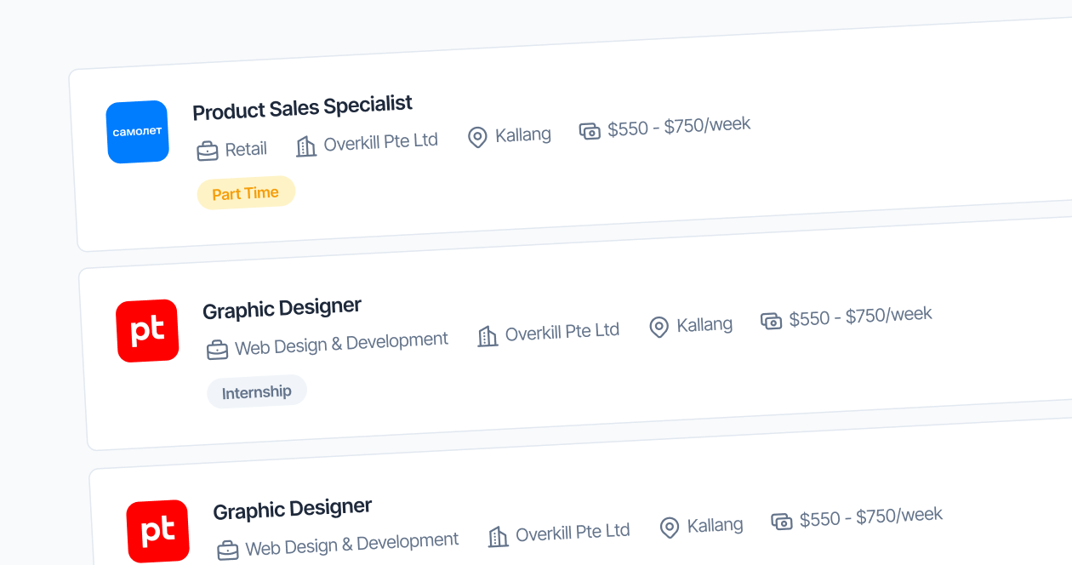Click the bottom partially visible red PT logo

157,531
